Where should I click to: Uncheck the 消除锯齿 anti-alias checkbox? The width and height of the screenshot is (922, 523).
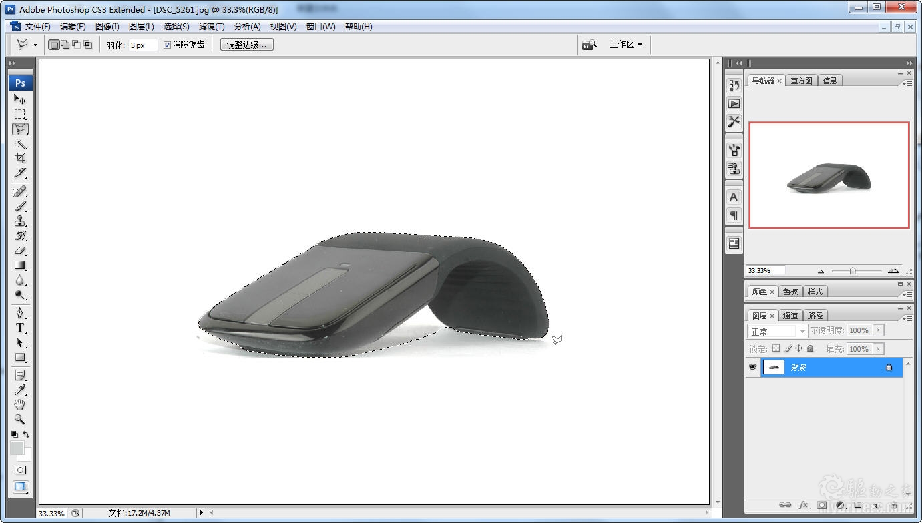[x=168, y=45]
